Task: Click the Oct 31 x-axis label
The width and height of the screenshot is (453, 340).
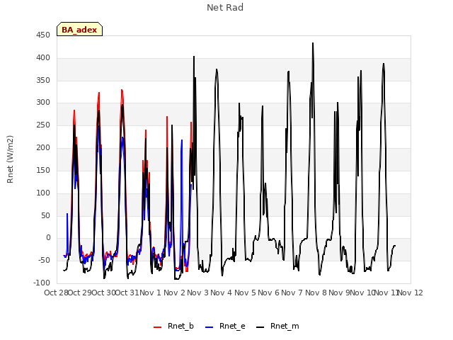Action: coord(127,293)
